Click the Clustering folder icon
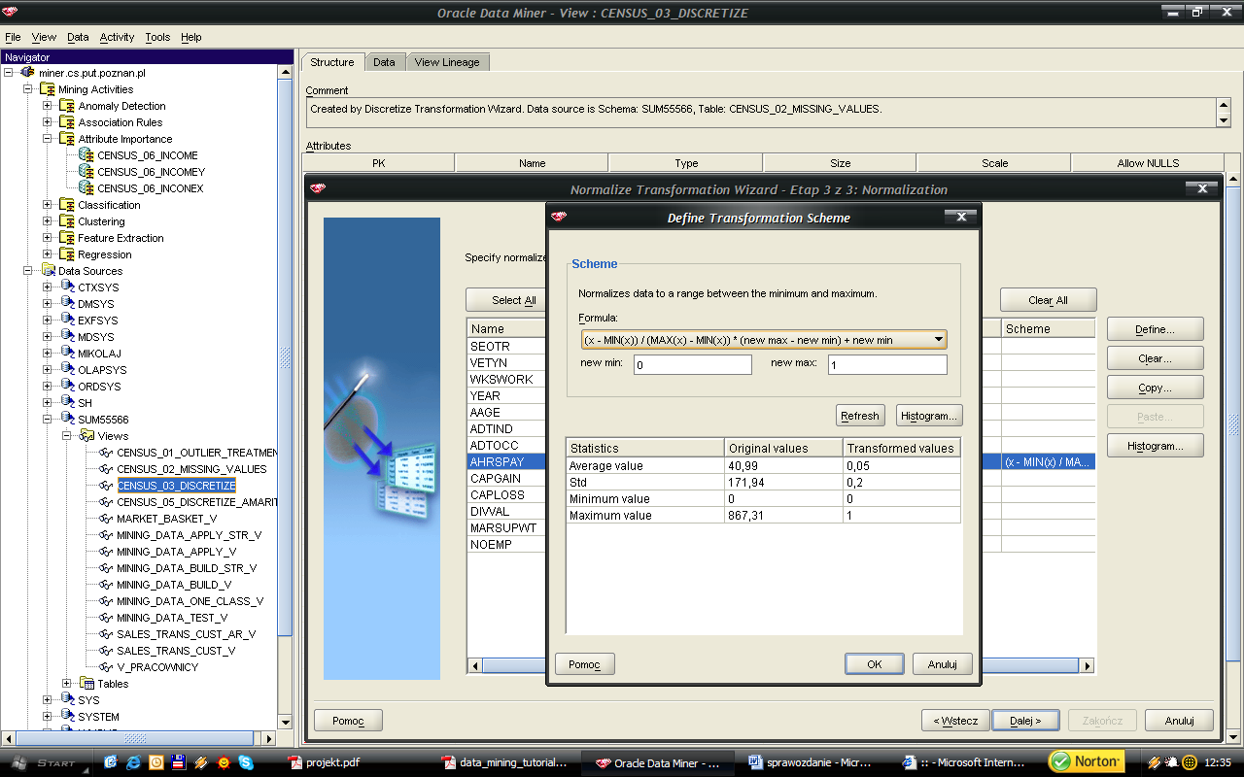The image size is (1244, 777). pyautogui.click(x=67, y=221)
